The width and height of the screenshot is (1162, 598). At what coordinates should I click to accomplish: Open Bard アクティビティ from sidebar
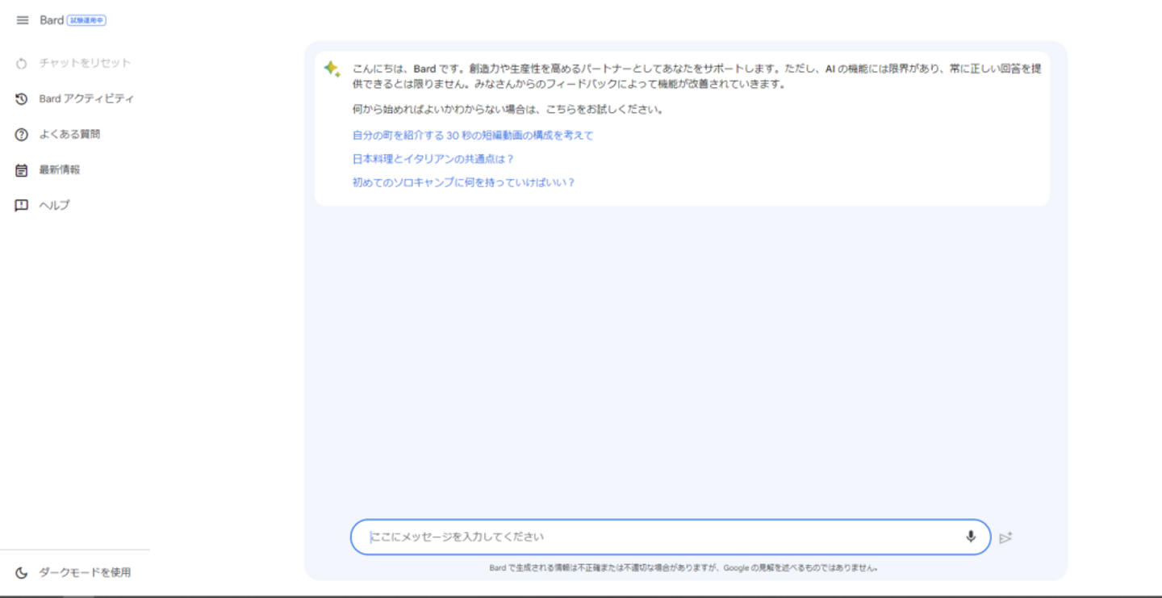click(x=86, y=98)
